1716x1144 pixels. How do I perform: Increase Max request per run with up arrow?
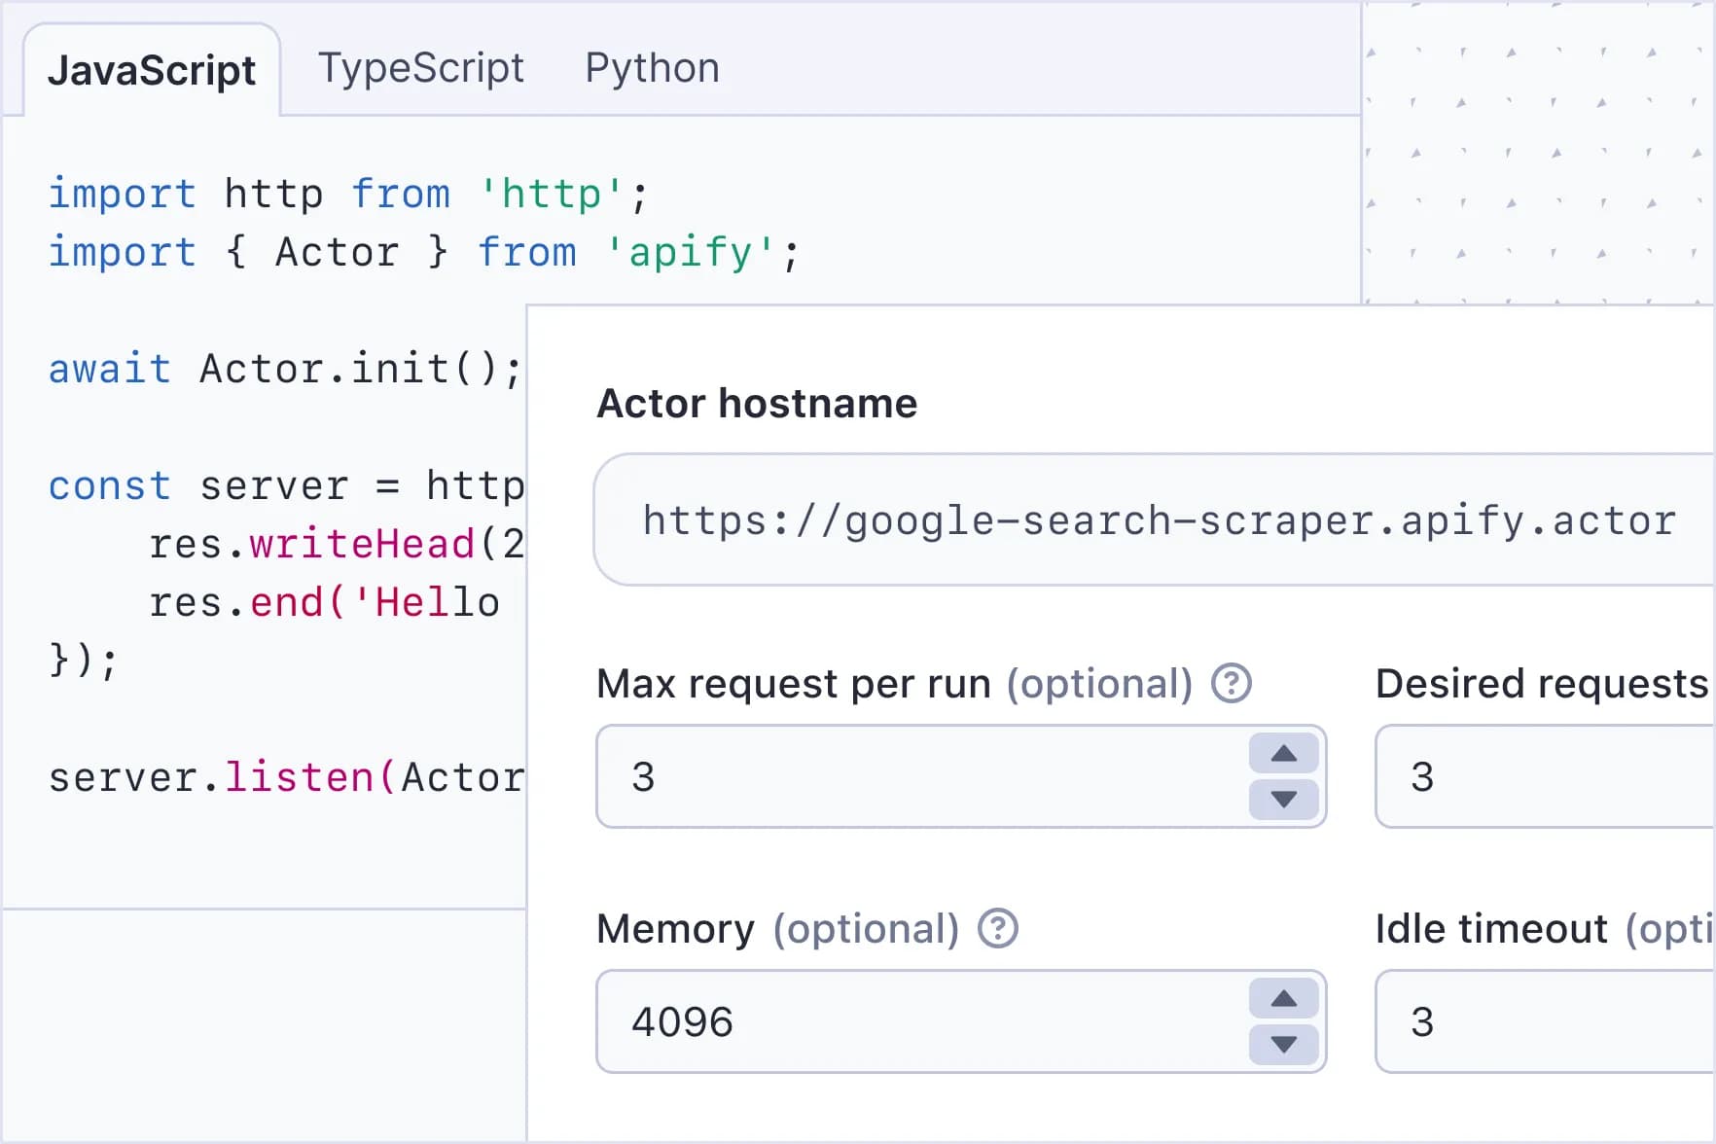(x=1283, y=754)
